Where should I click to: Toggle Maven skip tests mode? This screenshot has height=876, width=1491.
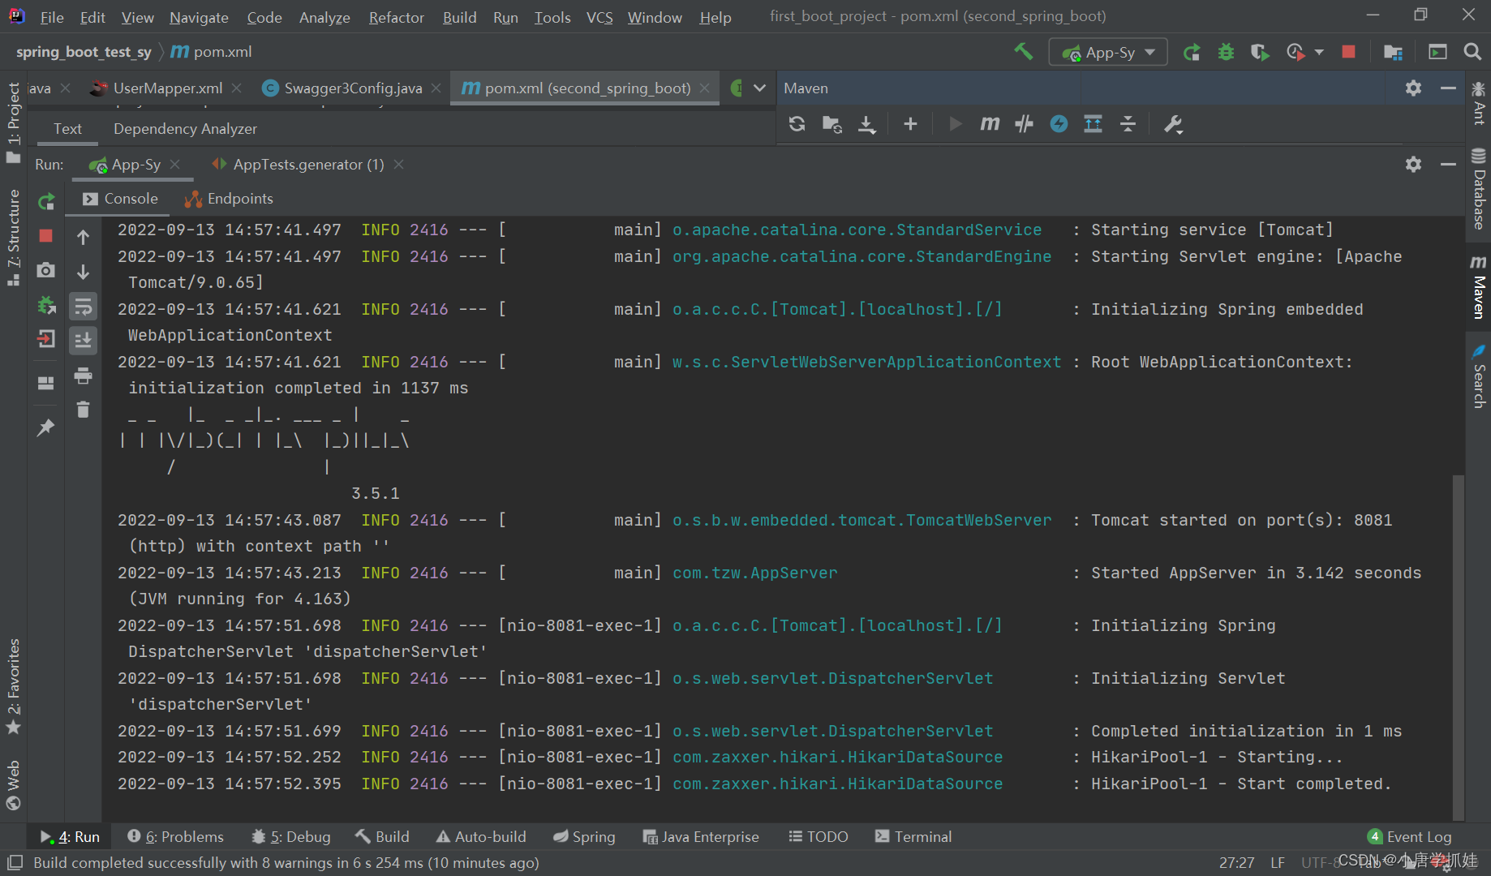1059,124
